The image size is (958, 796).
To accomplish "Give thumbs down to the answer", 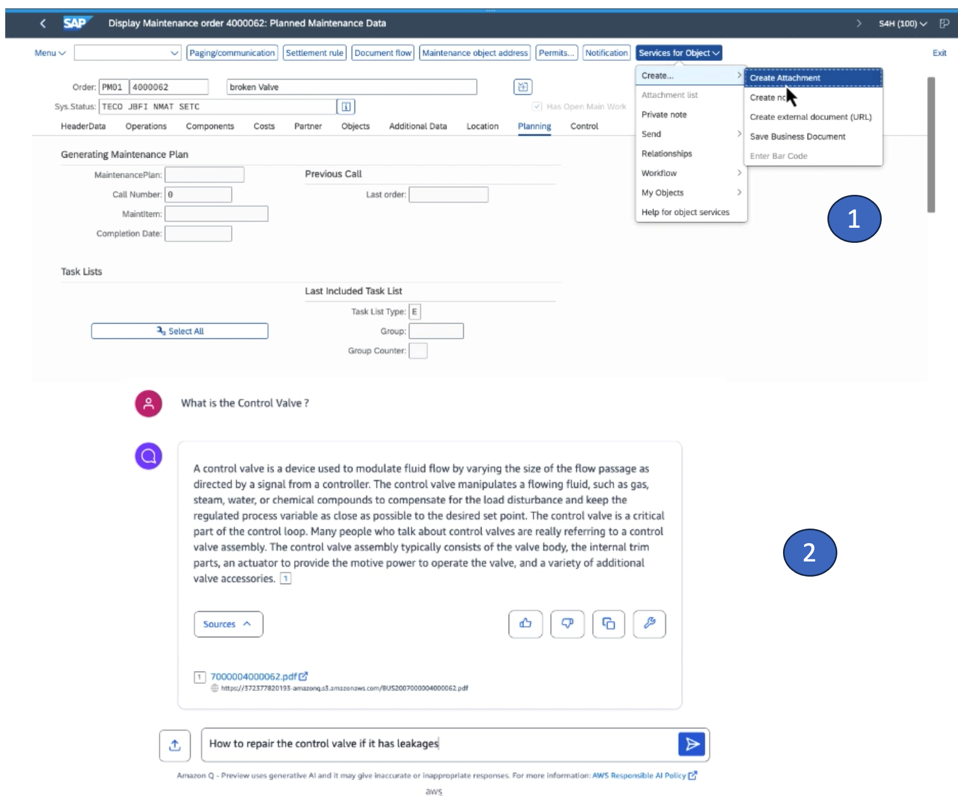I will tap(567, 624).
